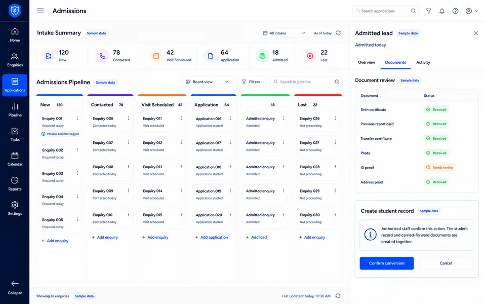
Task: Click the Visit Scheduled calendar summary icon
Action: tap(156, 56)
